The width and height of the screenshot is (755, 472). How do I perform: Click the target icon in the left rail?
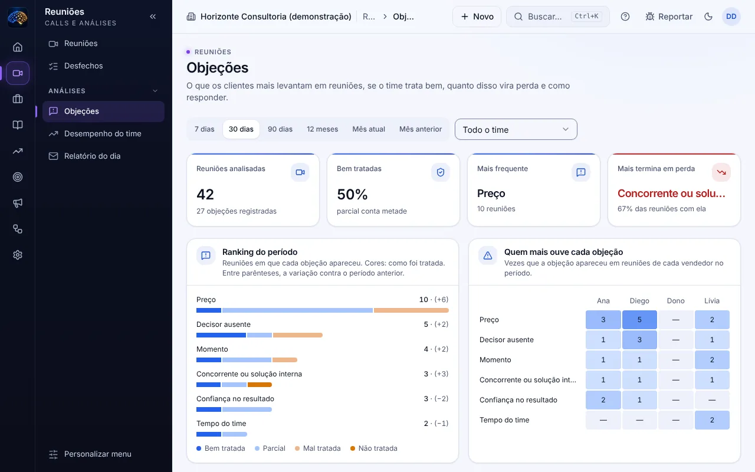pyautogui.click(x=18, y=177)
